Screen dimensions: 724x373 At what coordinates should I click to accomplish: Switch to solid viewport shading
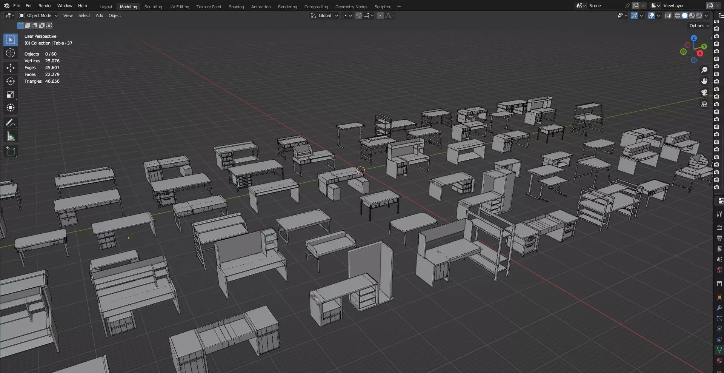tap(685, 15)
